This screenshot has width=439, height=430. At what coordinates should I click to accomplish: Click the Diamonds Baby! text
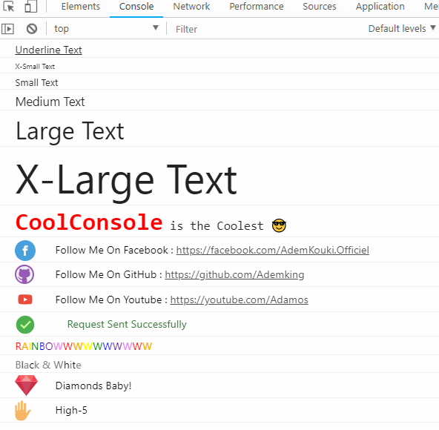[93, 386]
